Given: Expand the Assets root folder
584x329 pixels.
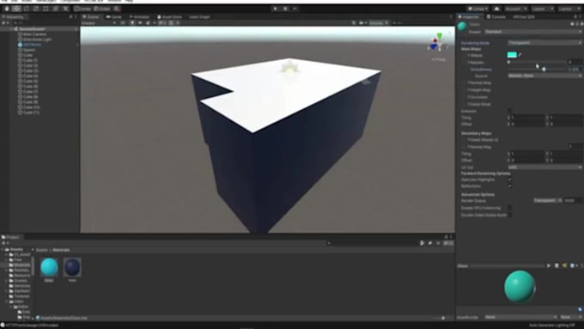Looking at the screenshot, I should point(3,249).
